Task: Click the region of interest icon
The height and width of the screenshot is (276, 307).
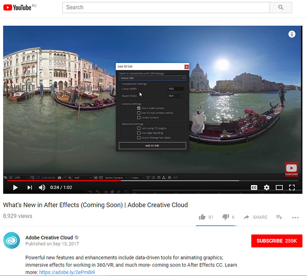Action: point(96,177)
